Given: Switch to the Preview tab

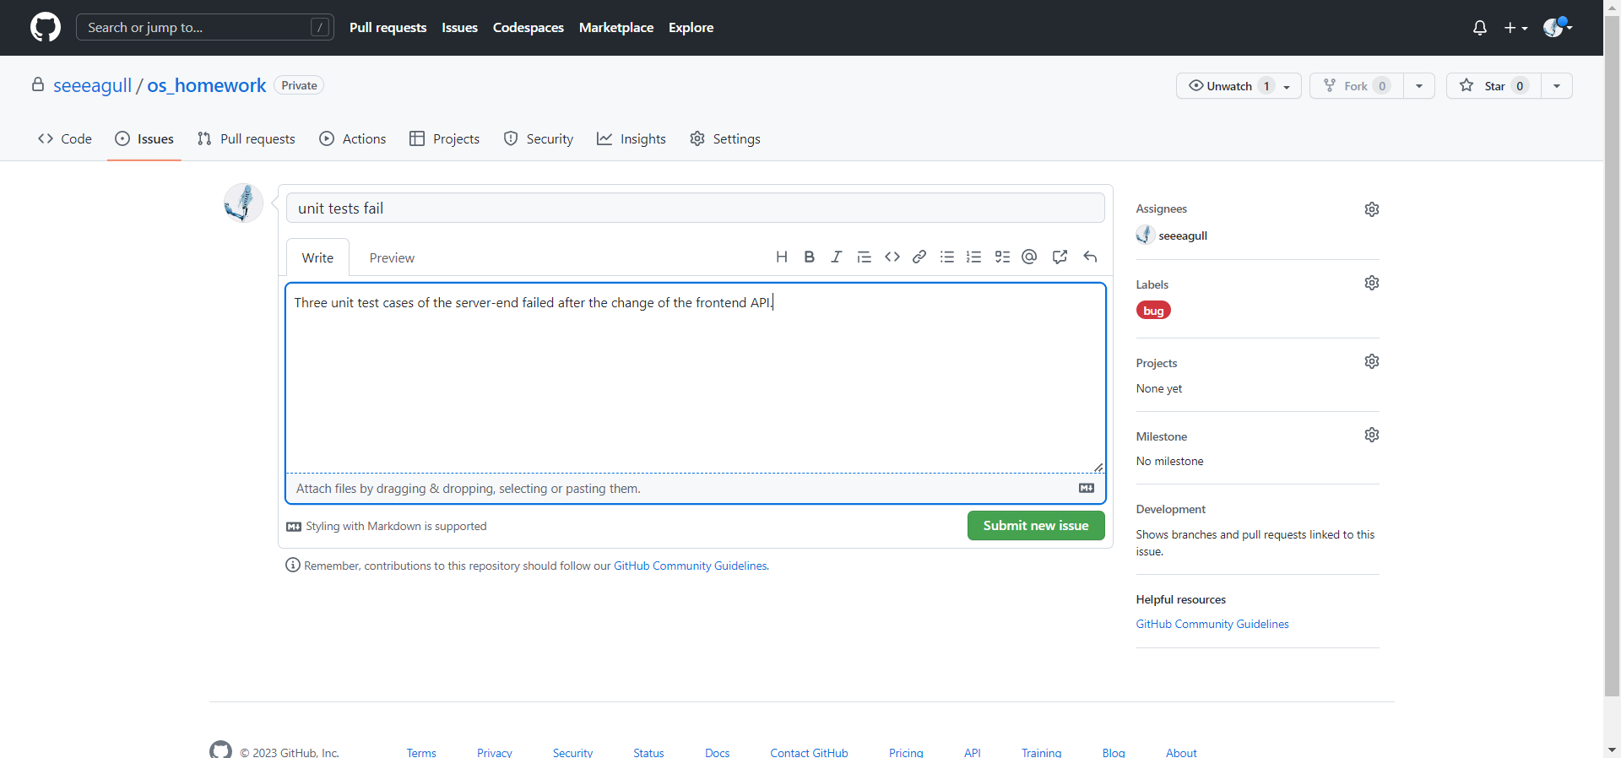Looking at the screenshot, I should click(392, 257).
